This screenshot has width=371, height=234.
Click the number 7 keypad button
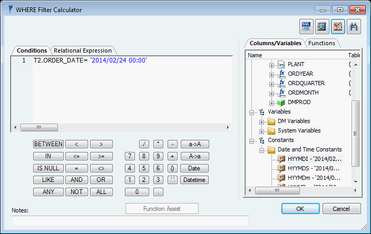pos(130,156)
